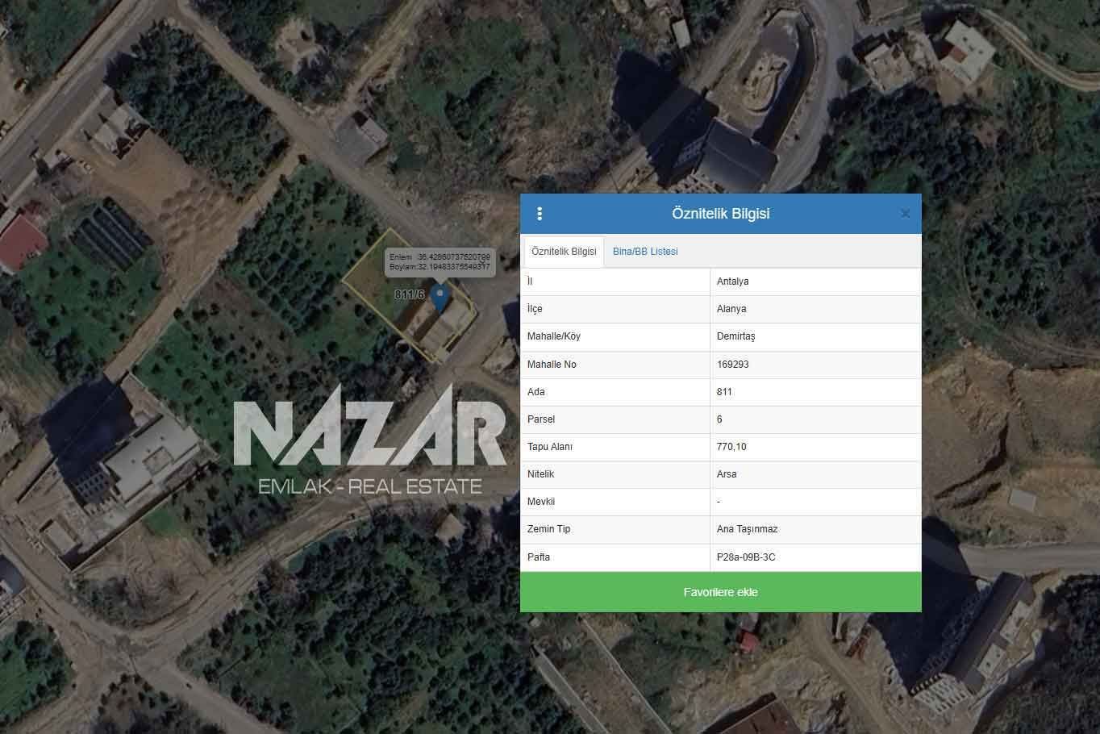The image size is (1100, 734).
Task: Click the Mahalle/Köy field label
Action: pyautogui.click(x=554, y=336)
